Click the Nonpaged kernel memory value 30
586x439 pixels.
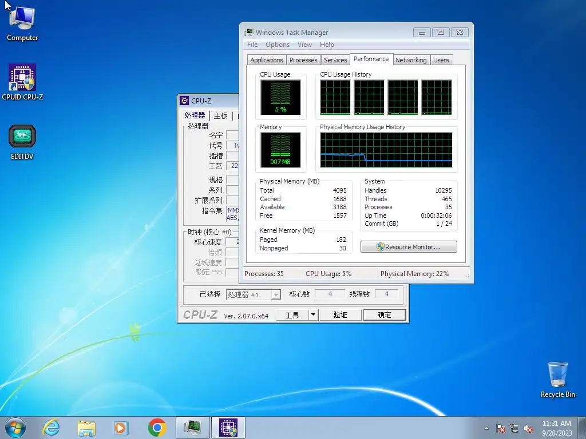click(342, 248)
